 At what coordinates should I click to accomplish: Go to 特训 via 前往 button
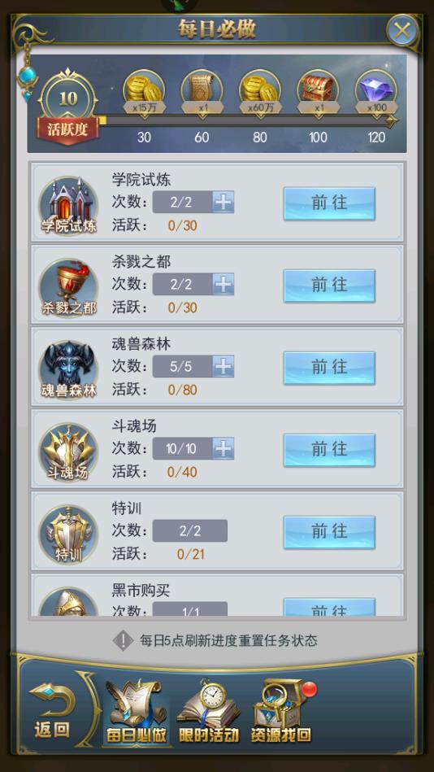tap(329, 532)
